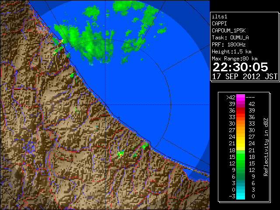Click the 'PRF: 1800Hz' line
The height and width of the screenshot is (210, 280).
[x=229, y=45]
